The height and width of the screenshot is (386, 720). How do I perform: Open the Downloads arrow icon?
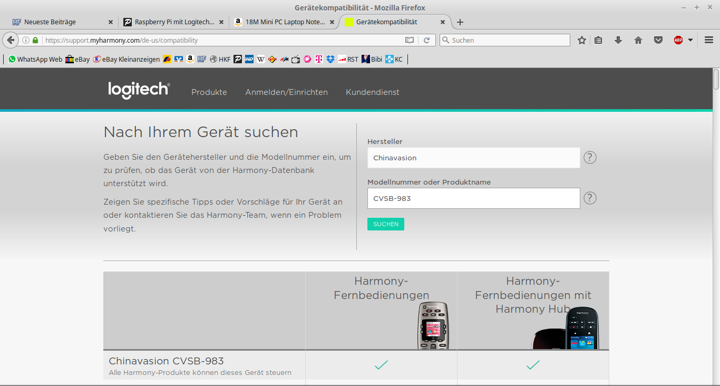(618, 40)
